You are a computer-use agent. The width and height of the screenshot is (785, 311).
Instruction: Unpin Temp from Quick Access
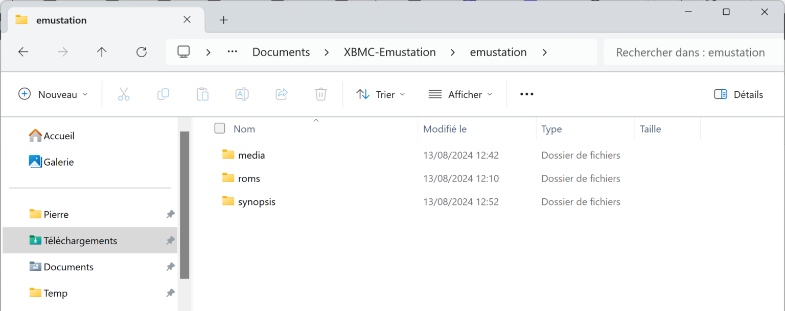tap(170, 293)
